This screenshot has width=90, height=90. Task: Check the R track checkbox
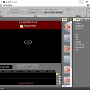tap(60, 76)
